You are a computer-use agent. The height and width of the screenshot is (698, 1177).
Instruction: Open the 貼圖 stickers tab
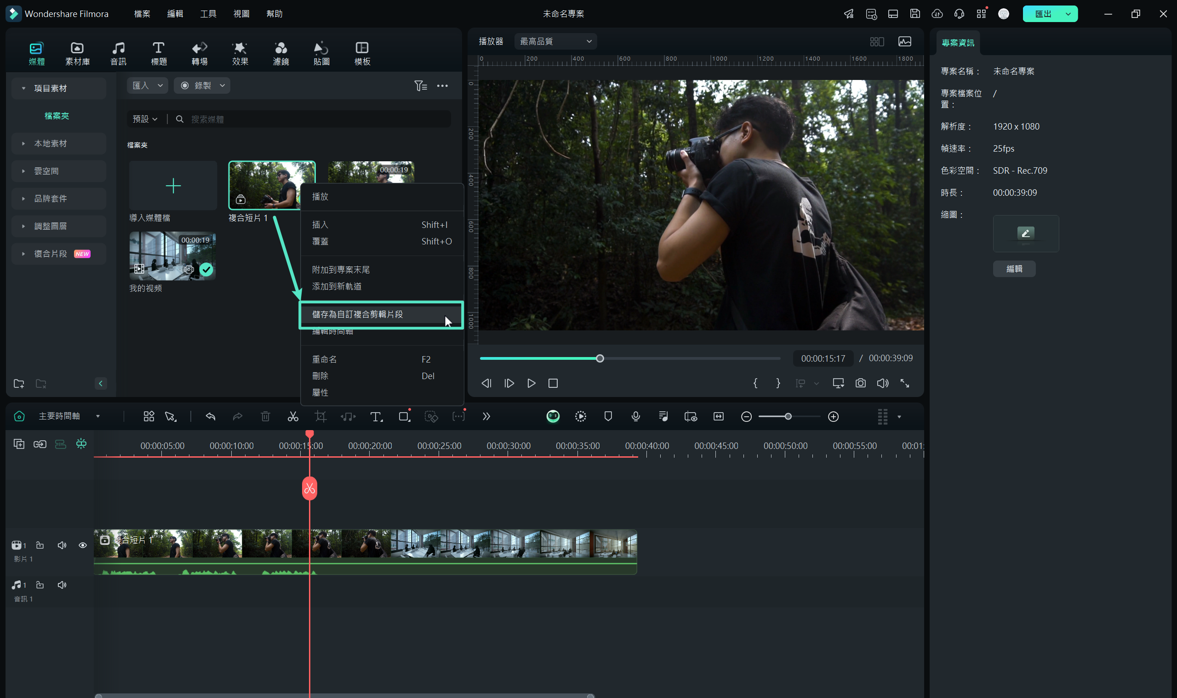[x=321, y=54]
